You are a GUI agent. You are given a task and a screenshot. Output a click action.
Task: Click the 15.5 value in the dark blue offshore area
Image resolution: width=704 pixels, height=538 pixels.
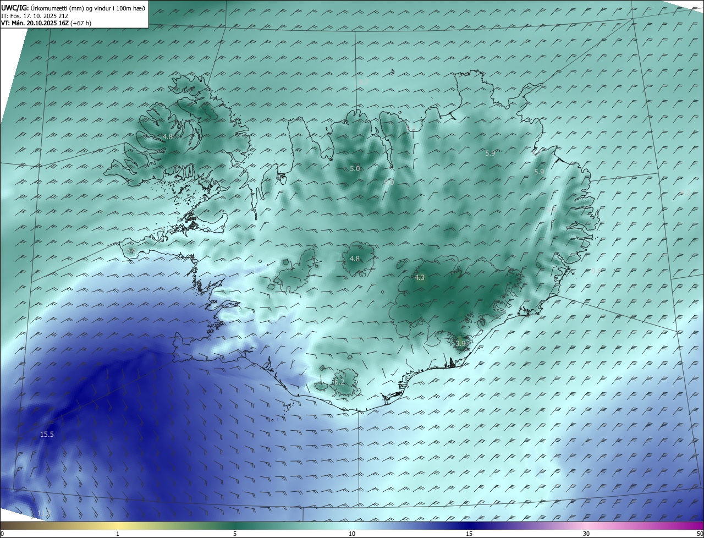pos(47,435)
